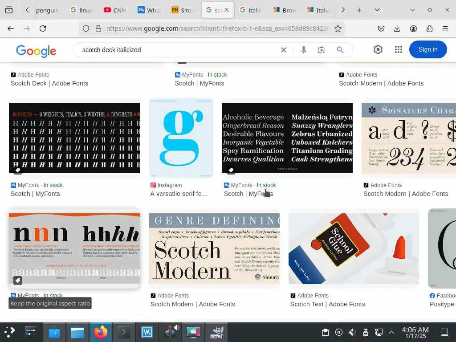Expand hidden system tray icons

click(391, 332)
